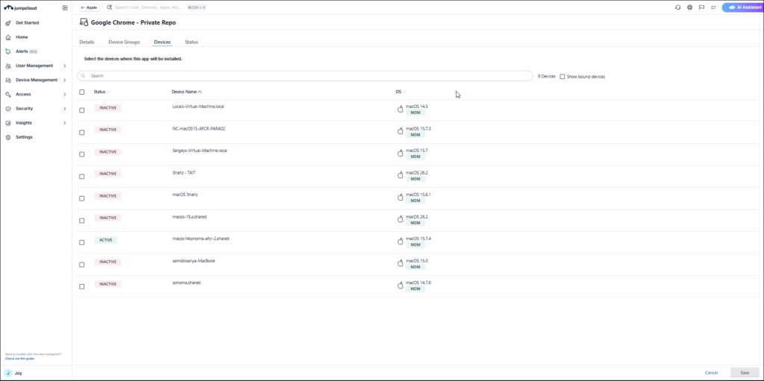The width and height of the screenshot is (764, 381).
Task: Switch to the Device Groups tab
Action: tap(124, 42)
